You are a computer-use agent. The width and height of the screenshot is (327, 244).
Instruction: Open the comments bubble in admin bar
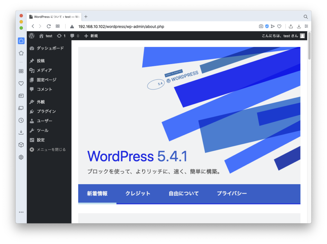[74, 36]
